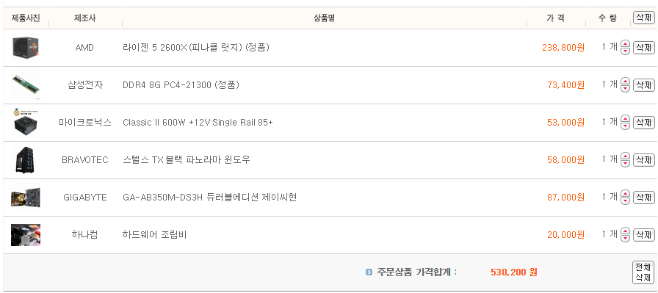Increase quantity of GA-AB350M-DS3H motherboard
658x293 pixels.
coord(625,194)
